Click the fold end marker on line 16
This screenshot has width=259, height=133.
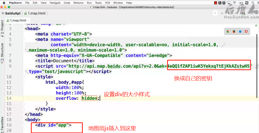click(x=23, y=109)
